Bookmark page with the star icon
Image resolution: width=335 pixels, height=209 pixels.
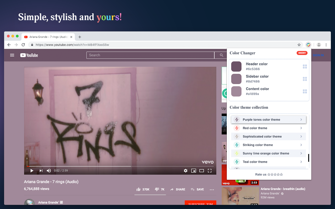pyautogui.click(x=299, y=45)
